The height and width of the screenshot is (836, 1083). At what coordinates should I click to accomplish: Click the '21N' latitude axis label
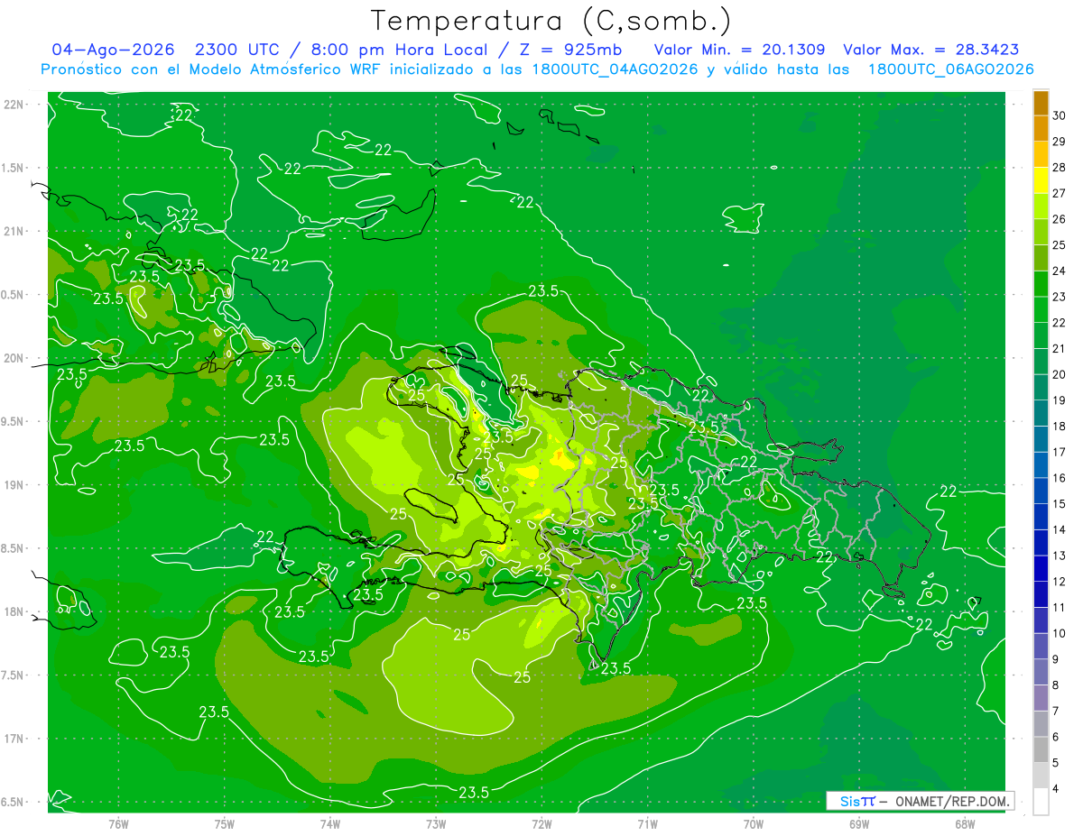pos(15,231)
